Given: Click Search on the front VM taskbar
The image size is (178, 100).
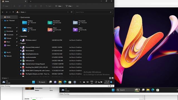Looking at the screenshot, I should click(42, 82).
